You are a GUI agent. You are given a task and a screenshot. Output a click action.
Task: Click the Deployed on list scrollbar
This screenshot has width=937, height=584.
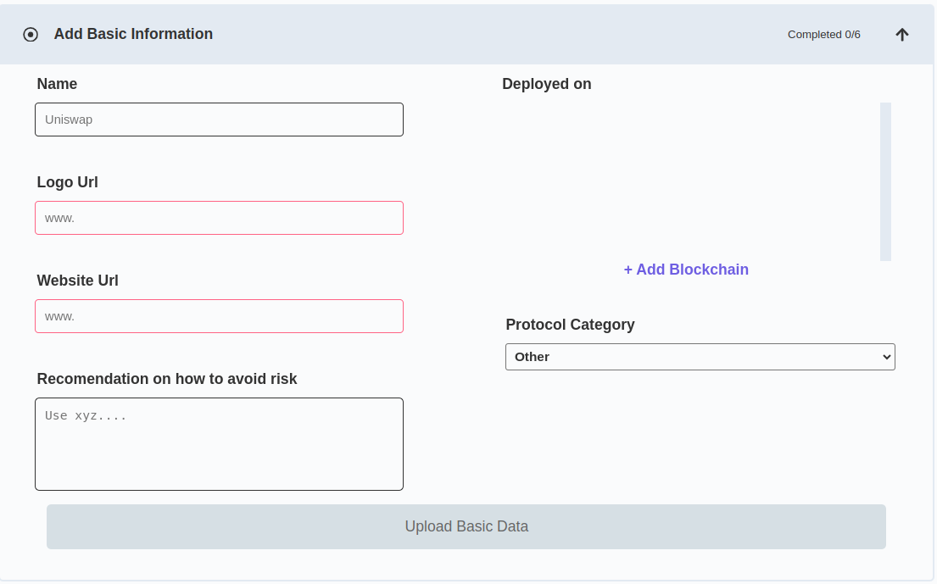click(885, 181)
